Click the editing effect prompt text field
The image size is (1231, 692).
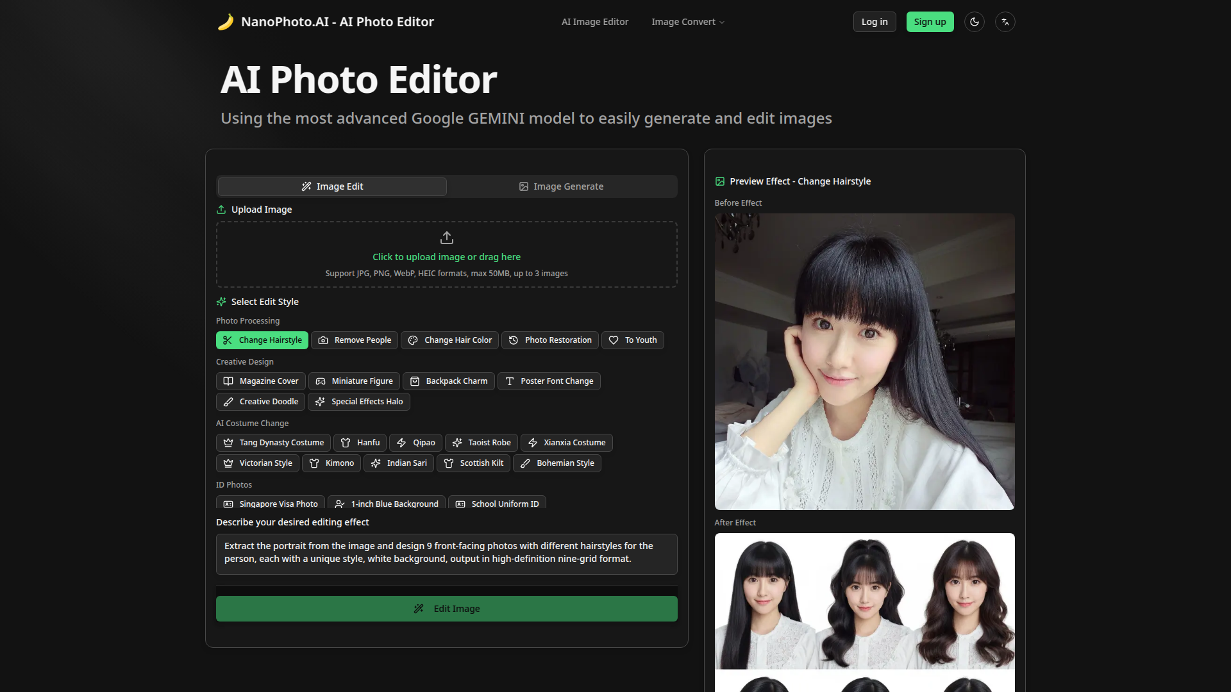point(446,554)
